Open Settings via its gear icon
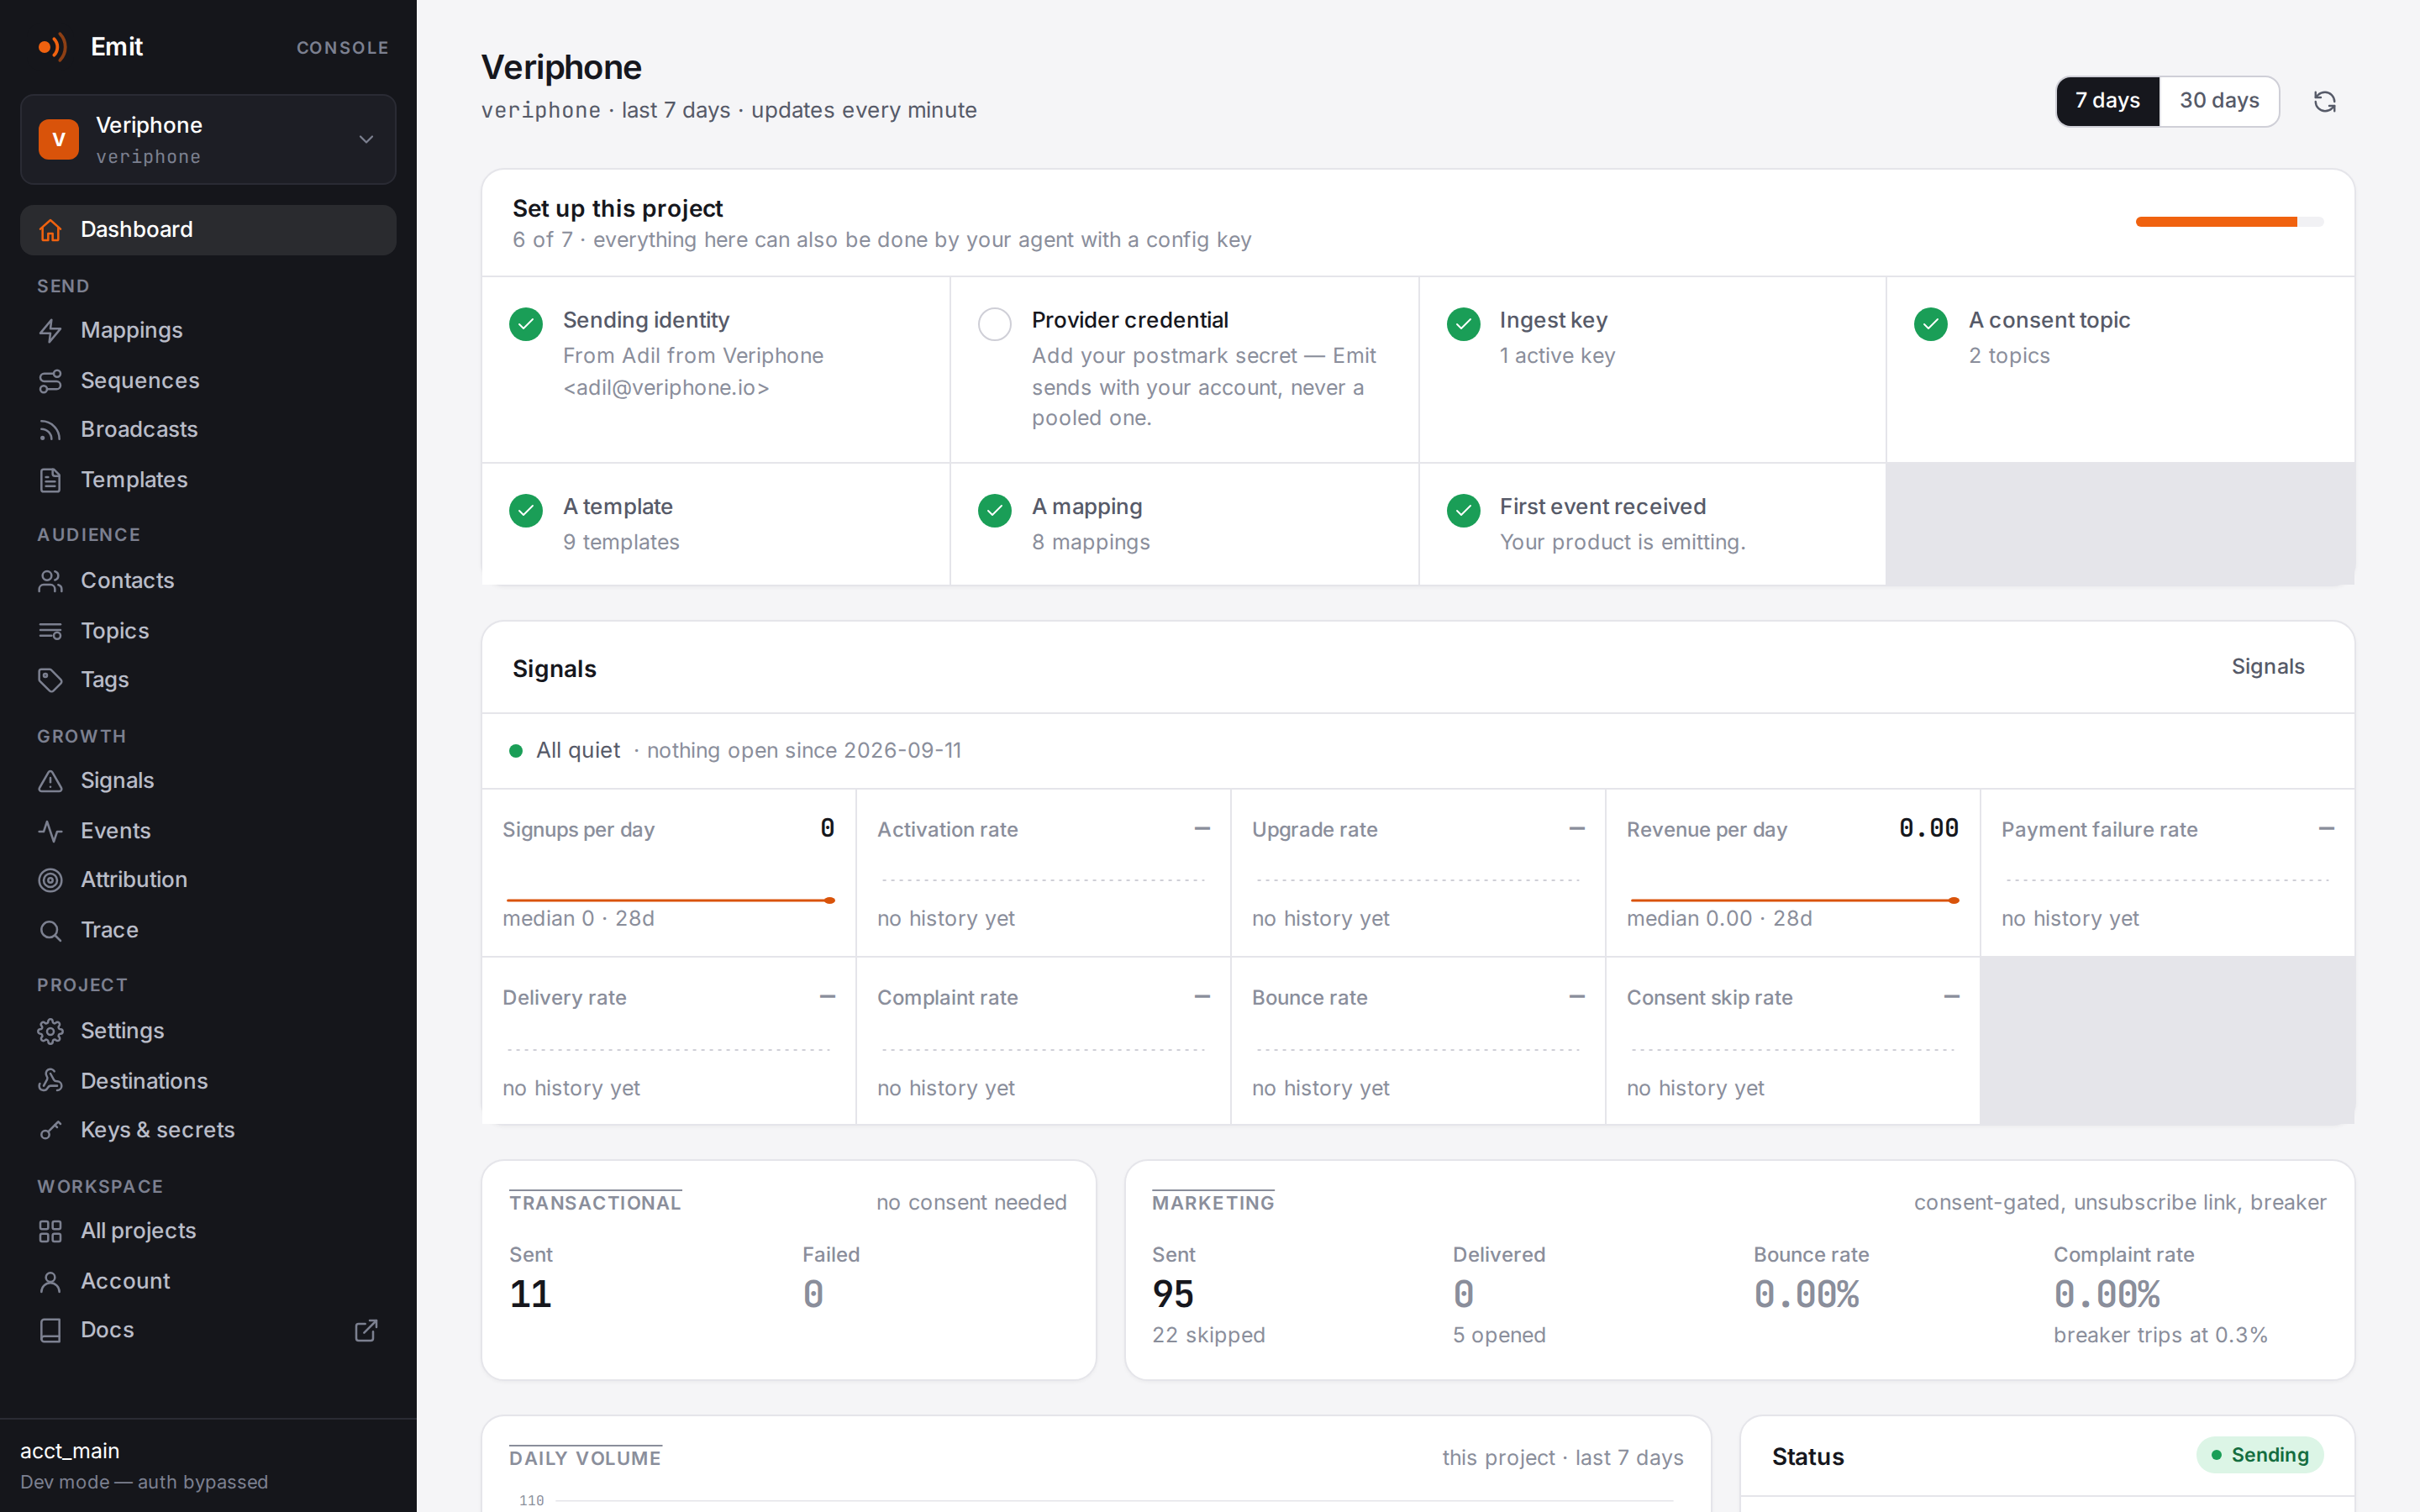 [50, 1031]
